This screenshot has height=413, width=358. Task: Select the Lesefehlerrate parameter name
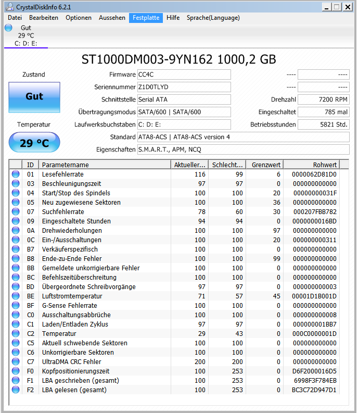pos(62,174)
